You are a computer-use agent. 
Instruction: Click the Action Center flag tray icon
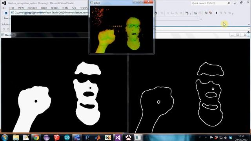tap(211, 137)
